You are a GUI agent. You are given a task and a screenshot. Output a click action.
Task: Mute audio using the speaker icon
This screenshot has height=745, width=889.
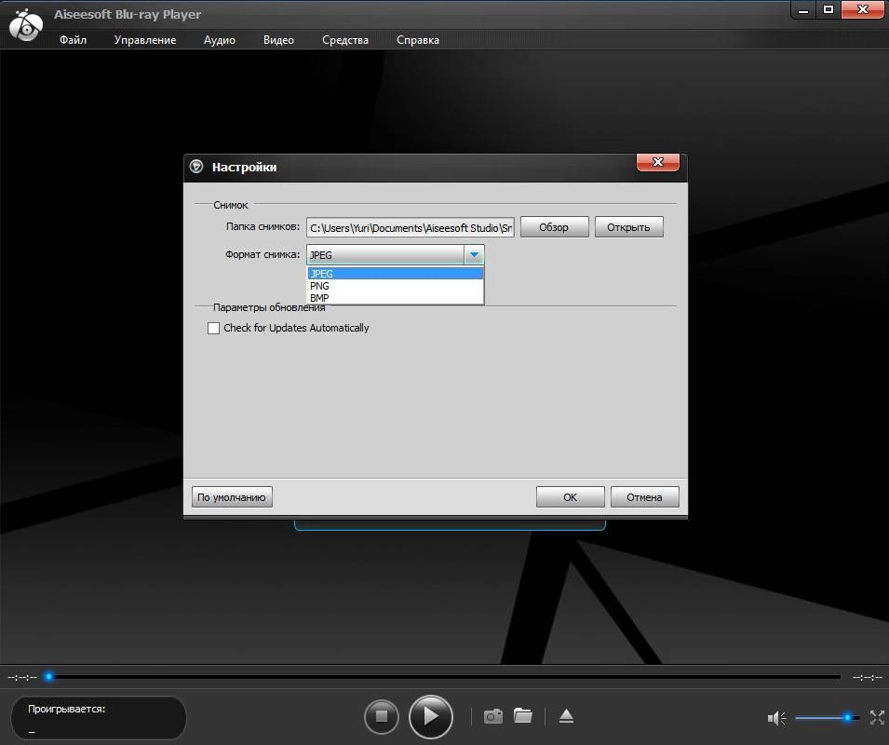coord(776,718)
